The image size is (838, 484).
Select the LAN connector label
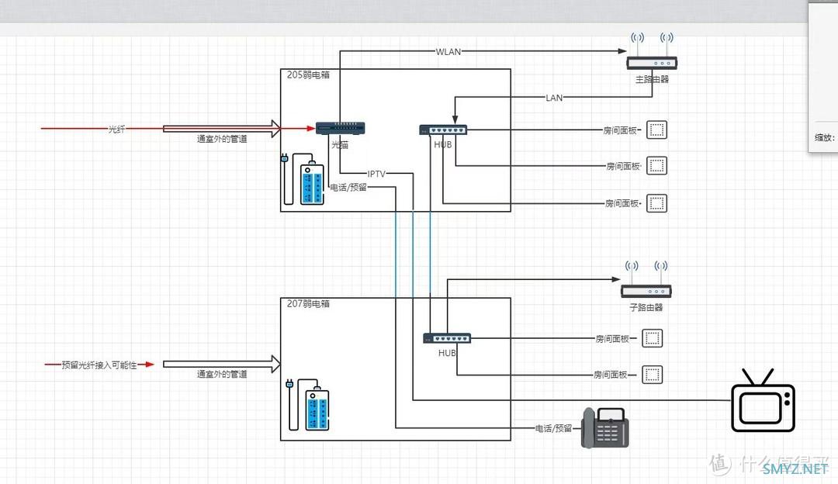(x=554, y=98)
